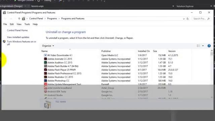The width and height of the screenshot is (215, 121).
Task: Open the Organize dropdown
Action: click(x=48, y=46)
